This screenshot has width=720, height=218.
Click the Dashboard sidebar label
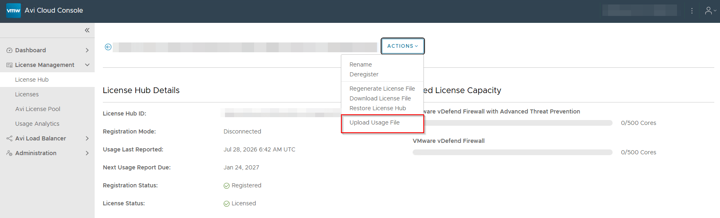(x=30, y=50)
